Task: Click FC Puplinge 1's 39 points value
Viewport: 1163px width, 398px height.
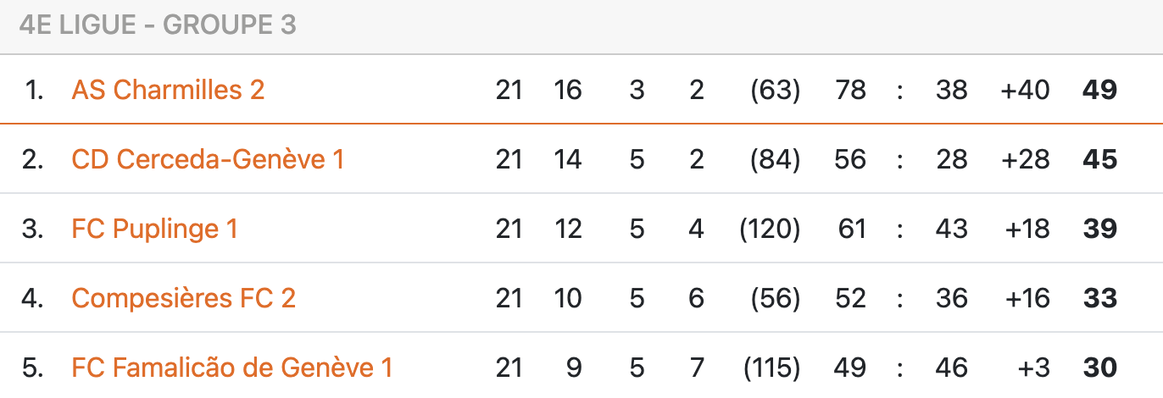Action: 1099,229
